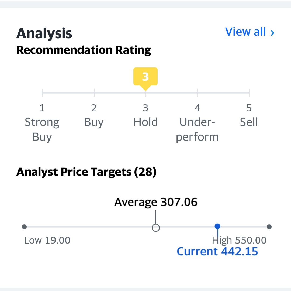
Task: Click the hollow average price marker
Action: click(x=156, y=228)
